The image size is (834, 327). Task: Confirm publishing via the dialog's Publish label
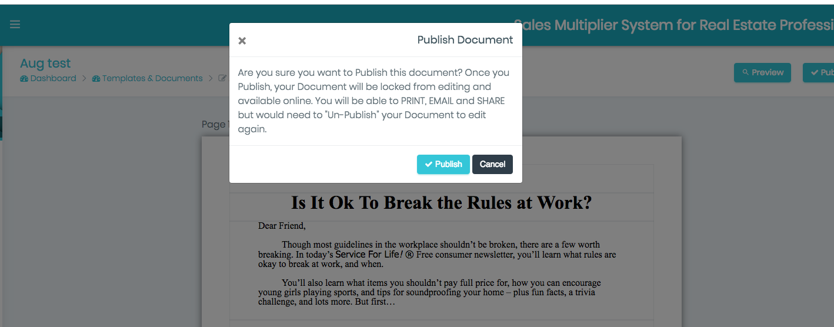tap(448, 165)
